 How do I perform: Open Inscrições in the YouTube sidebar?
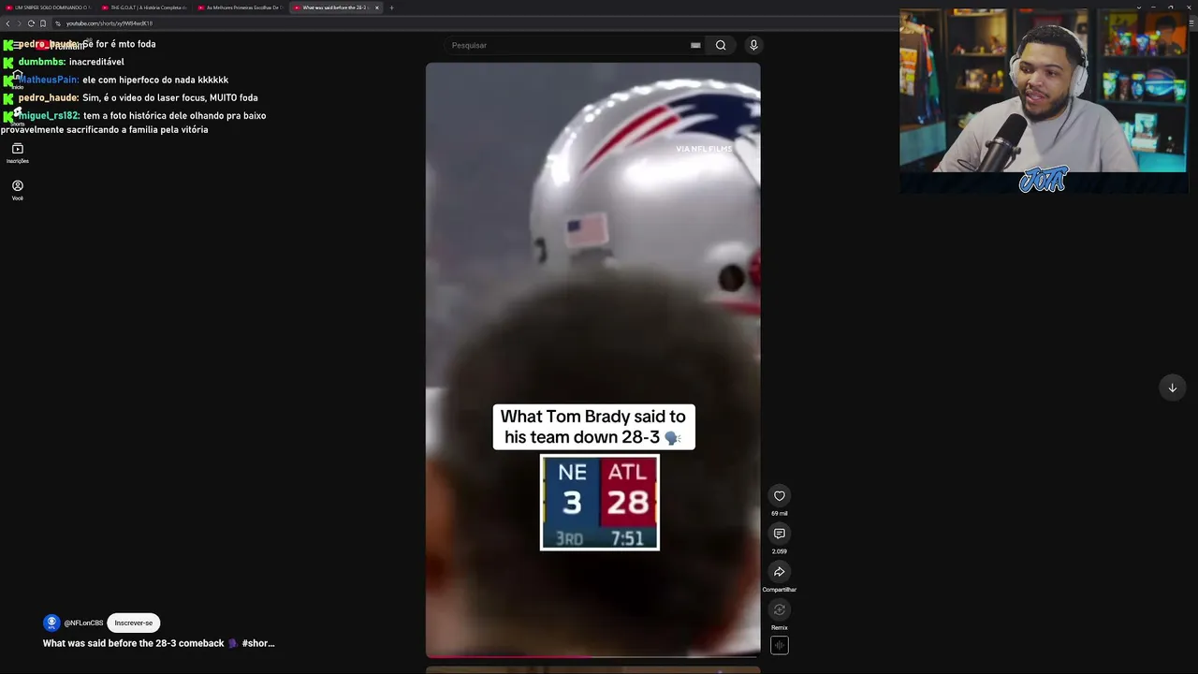click(17, 154)
